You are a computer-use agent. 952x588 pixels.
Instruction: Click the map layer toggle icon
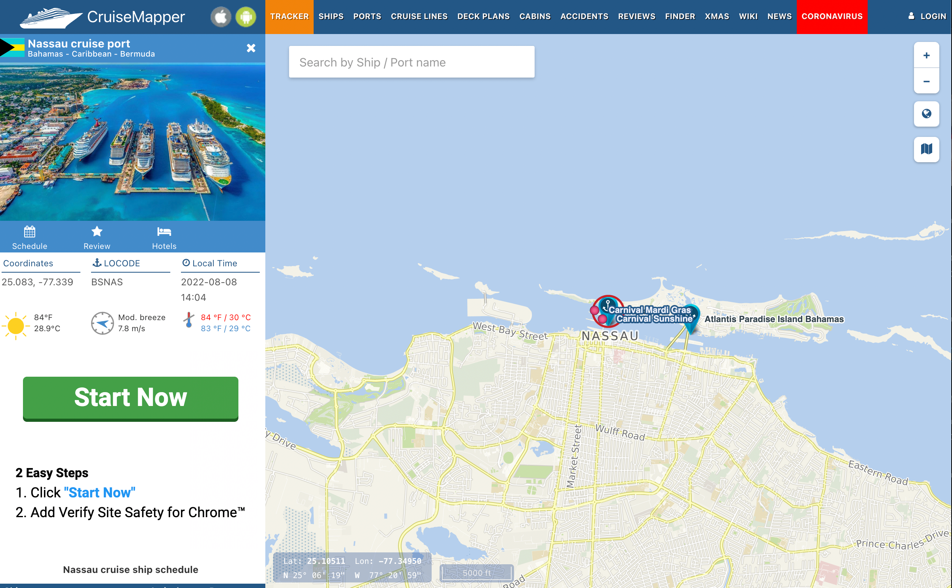click(927, 149)
